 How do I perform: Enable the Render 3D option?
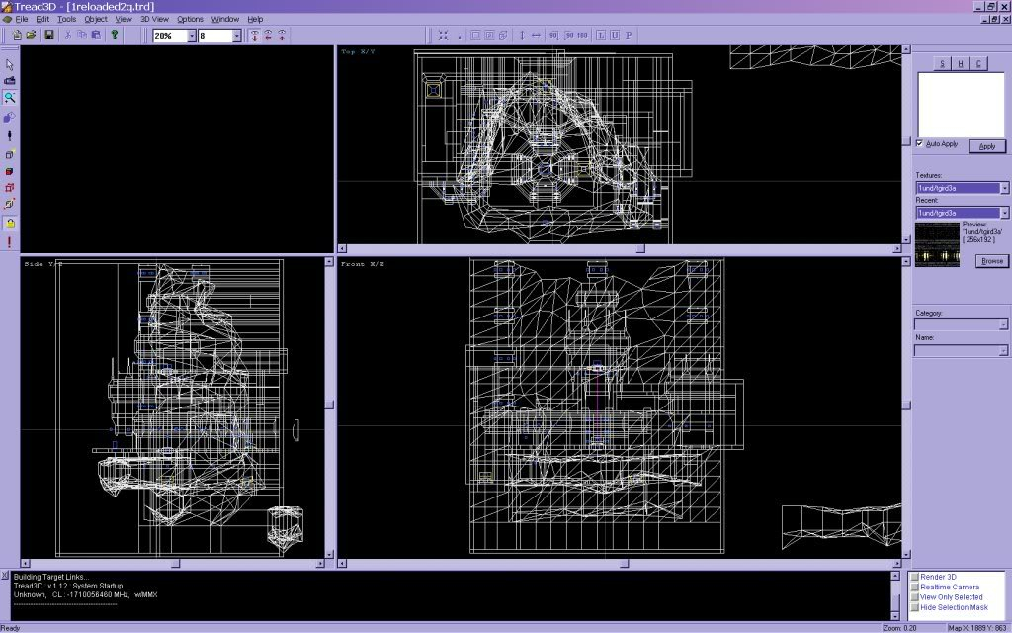[915, 577]
